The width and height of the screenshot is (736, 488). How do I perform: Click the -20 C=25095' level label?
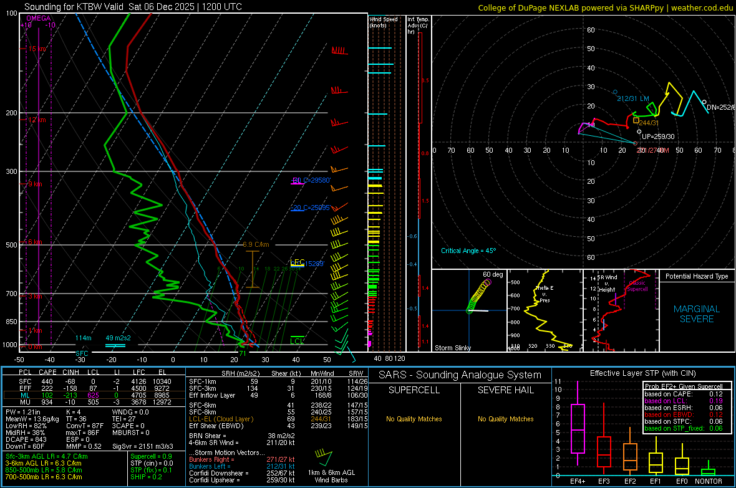click(x=311, y=208)
